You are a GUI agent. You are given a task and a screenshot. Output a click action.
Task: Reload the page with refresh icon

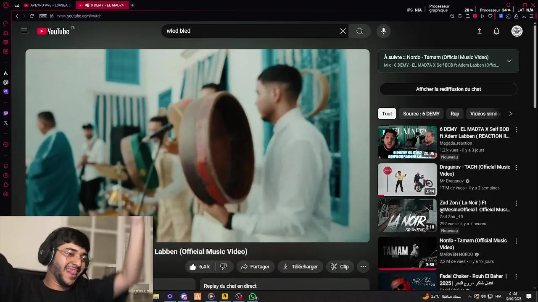[32, 16]
